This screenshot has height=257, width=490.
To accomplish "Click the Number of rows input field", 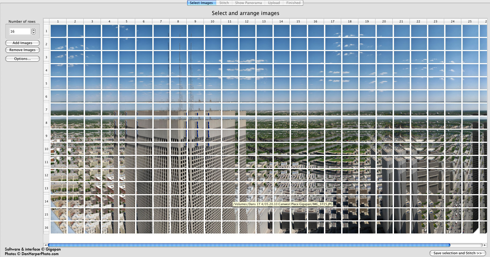I will coord(20,31).
